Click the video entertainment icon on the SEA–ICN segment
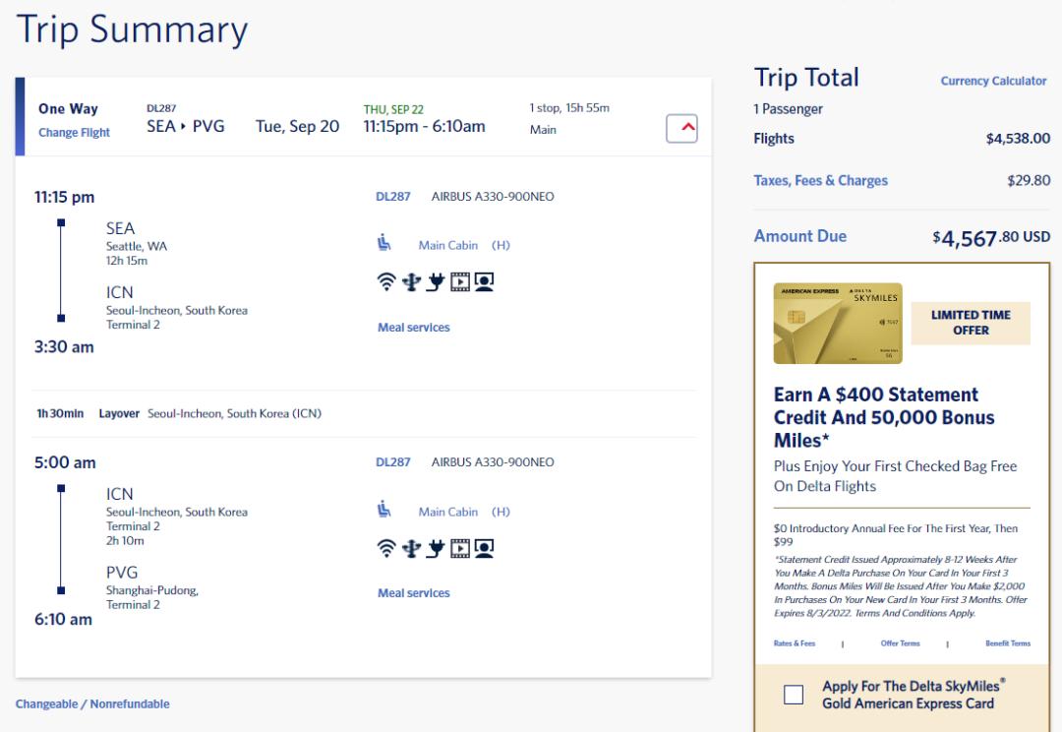The height and width of the screenshot is (732, 1062). pos(459,282)
